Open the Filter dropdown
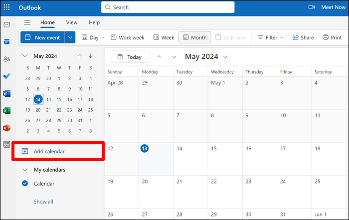The image size is (349, 220). [x=270, y=37]
